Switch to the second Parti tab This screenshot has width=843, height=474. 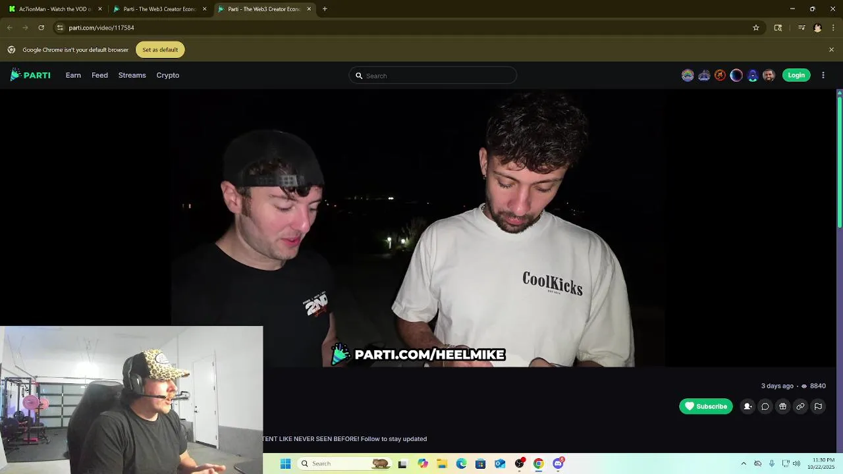[x=160, y=9]
